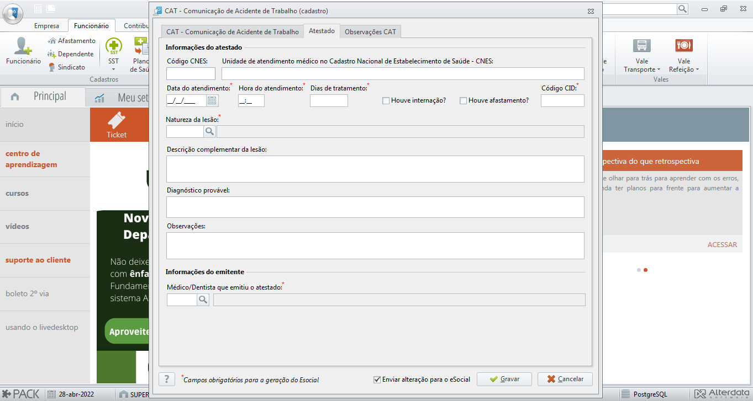Screen dimensions: 753x401
Task: Focus the Diagnóstico provável text area
Action: pos(375,207)
